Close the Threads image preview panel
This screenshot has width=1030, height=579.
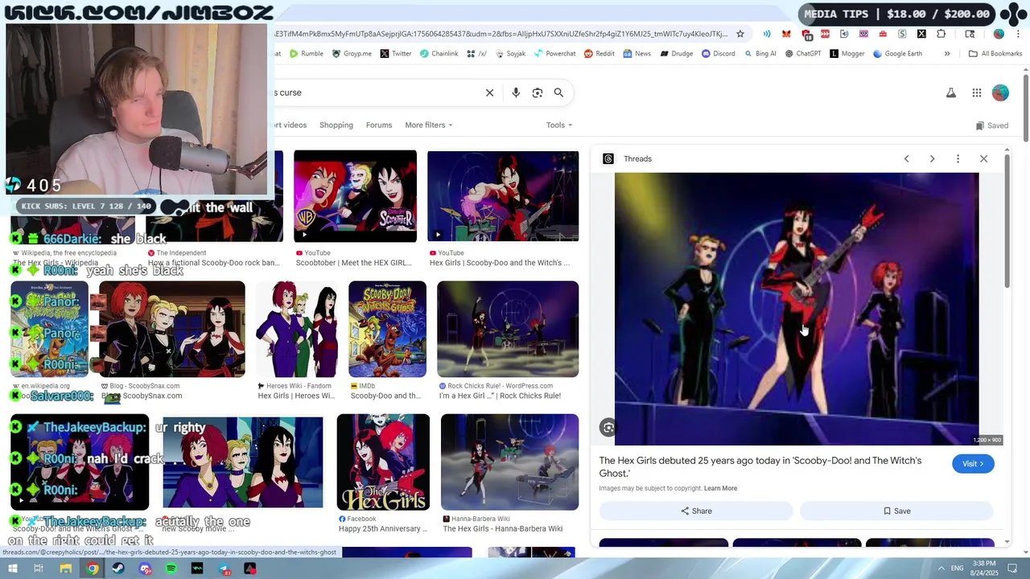[983, 158]
